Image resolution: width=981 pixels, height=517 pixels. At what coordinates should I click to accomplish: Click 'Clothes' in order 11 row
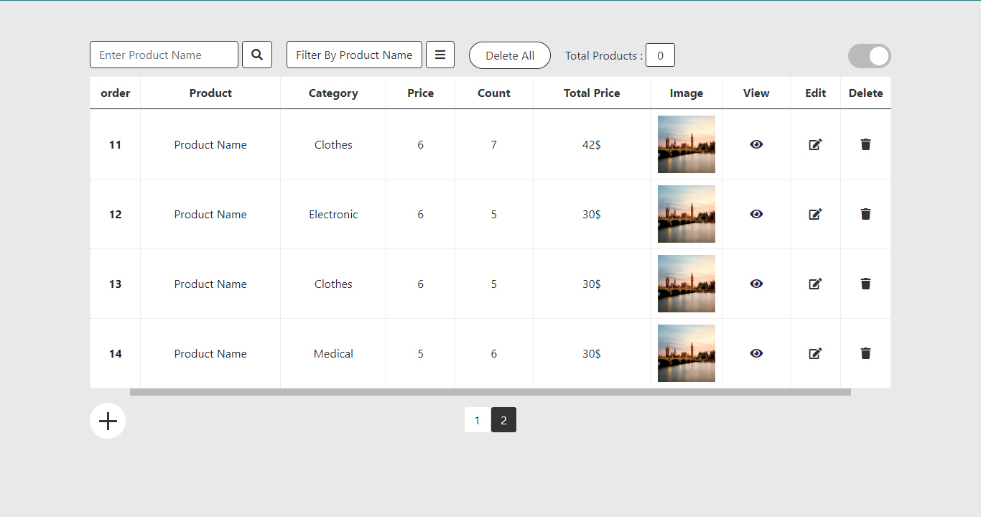point(333,144)
